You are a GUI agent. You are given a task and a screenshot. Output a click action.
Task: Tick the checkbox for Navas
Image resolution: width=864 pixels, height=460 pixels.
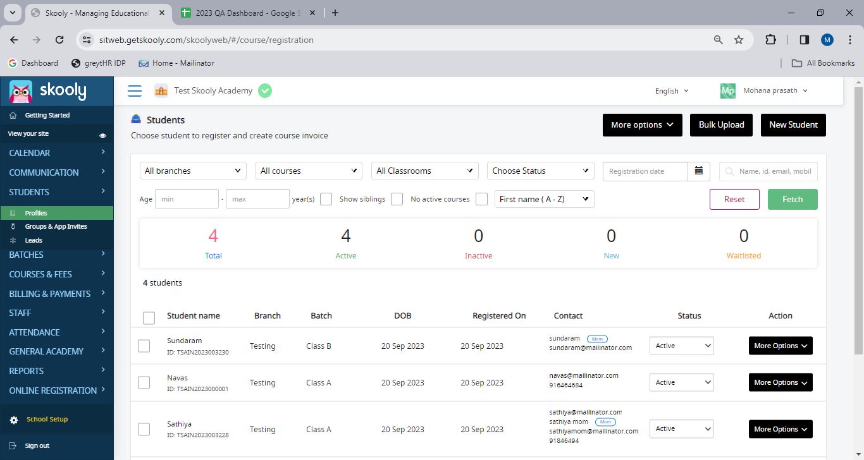144,382
